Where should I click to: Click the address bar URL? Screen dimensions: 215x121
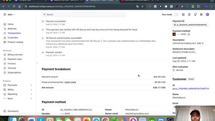pyautogui.click(x=62, y=6)
